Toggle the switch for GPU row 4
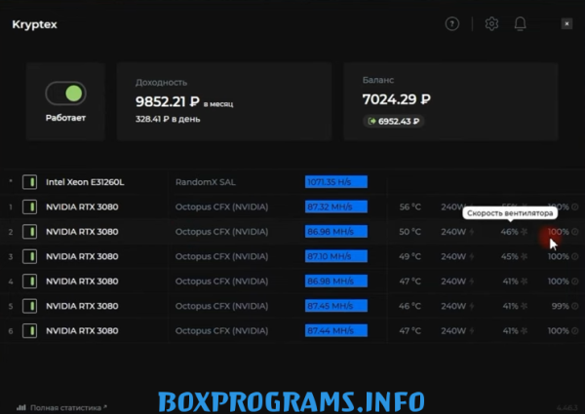The width and height of the screenshot is (585, 414). (29, 282)
